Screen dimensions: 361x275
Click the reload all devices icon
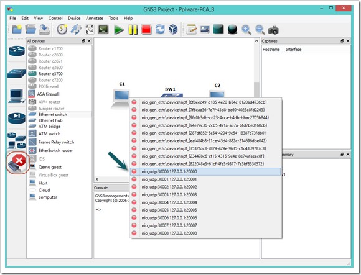click(x=160, y=30)
